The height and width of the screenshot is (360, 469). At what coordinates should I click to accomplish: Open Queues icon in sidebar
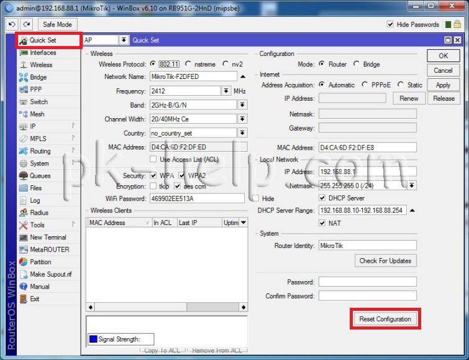[24, 175]
